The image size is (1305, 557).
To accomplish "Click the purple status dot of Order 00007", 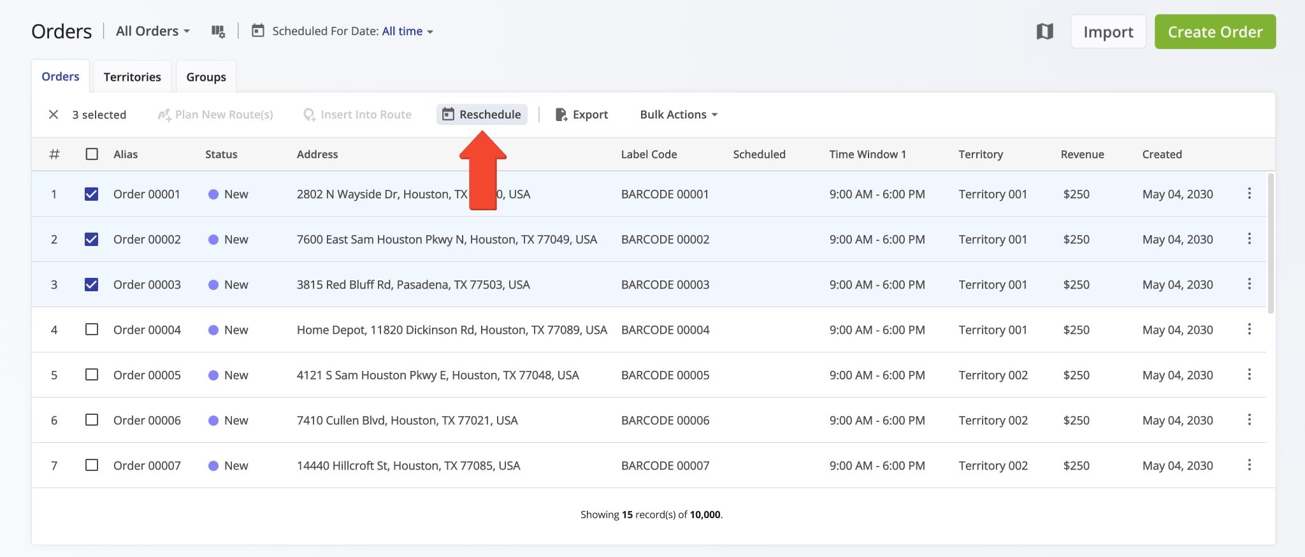I will pyautogui.click(x=213, y=466).
